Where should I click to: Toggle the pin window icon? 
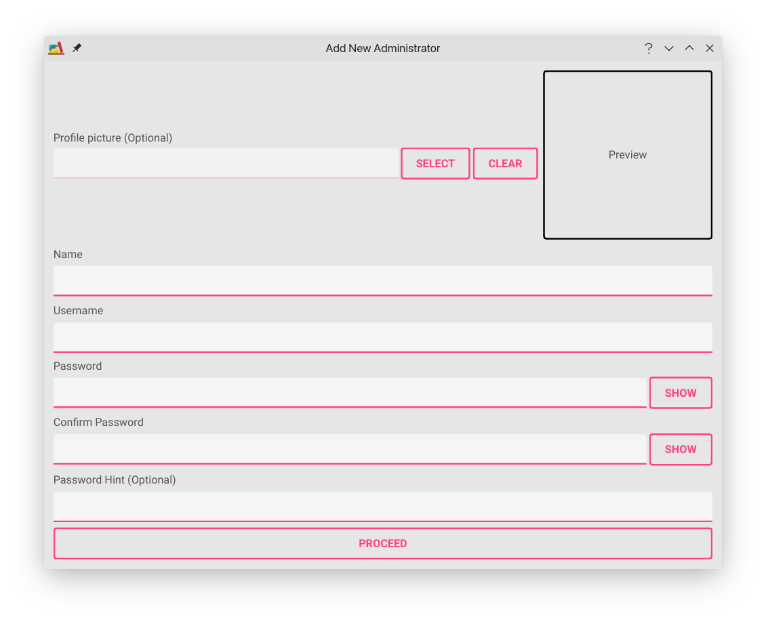(77, 48)
